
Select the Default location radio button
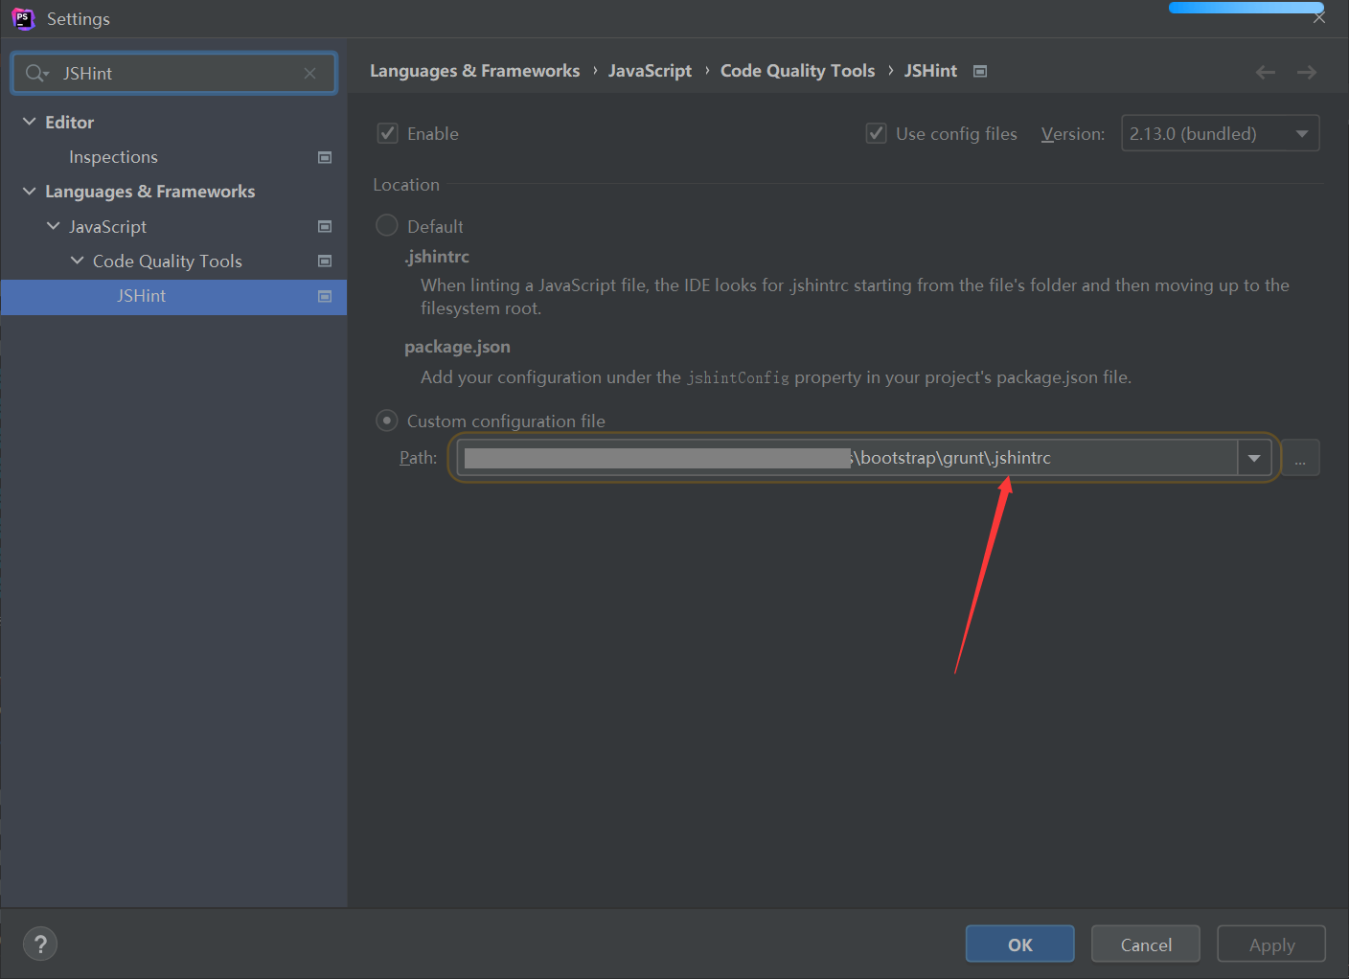tap(386, 225)
